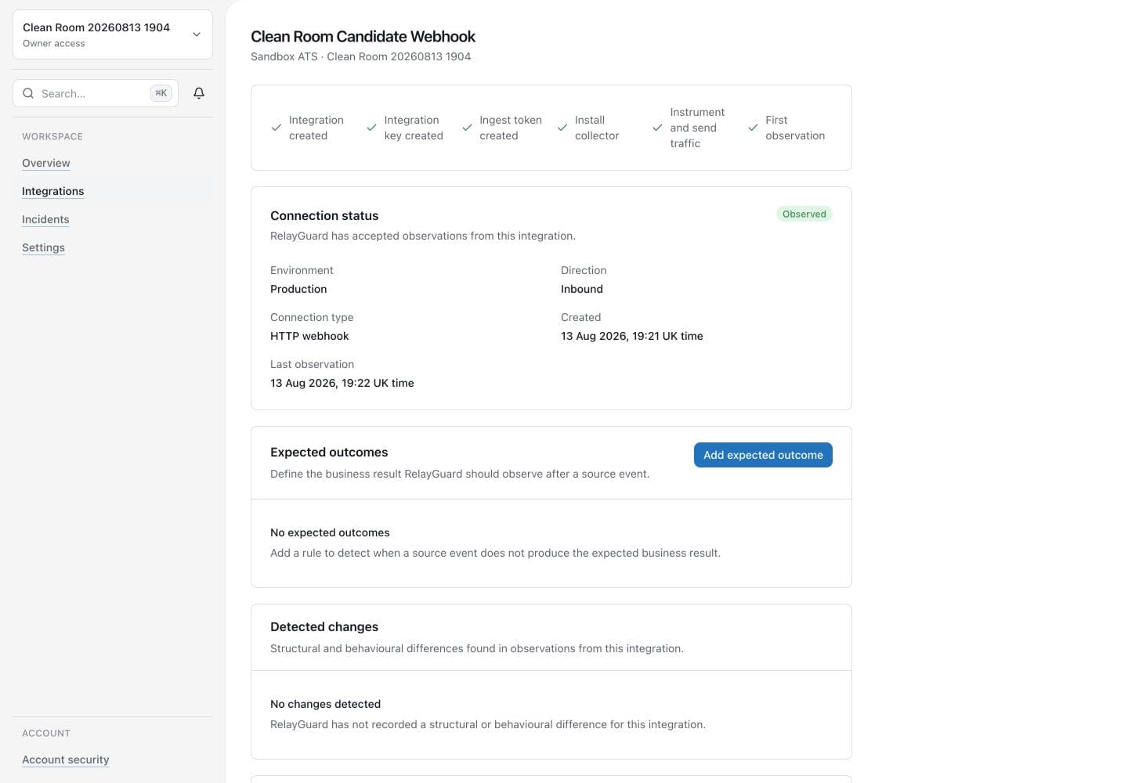Click the Detected changes heading
1128x783 pixels.
[324, 626]
